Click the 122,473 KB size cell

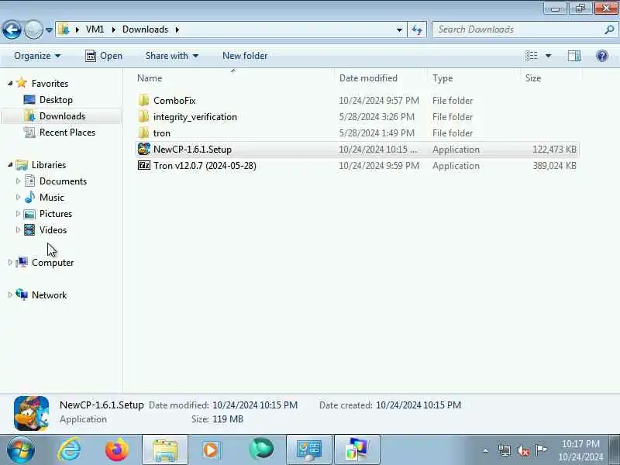tap(554, 150)
